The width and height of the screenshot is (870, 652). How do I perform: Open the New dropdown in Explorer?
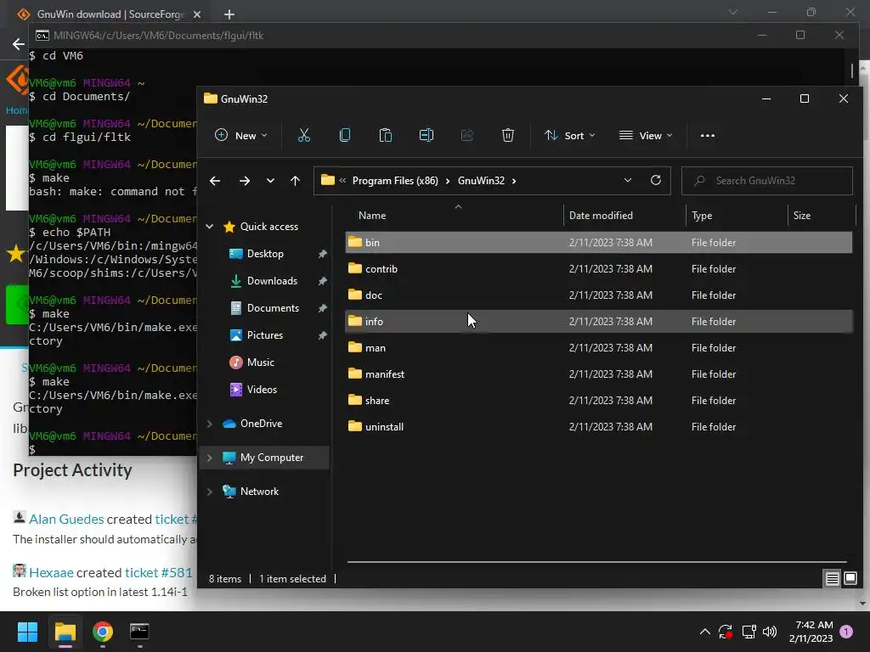tap(241, 135)
